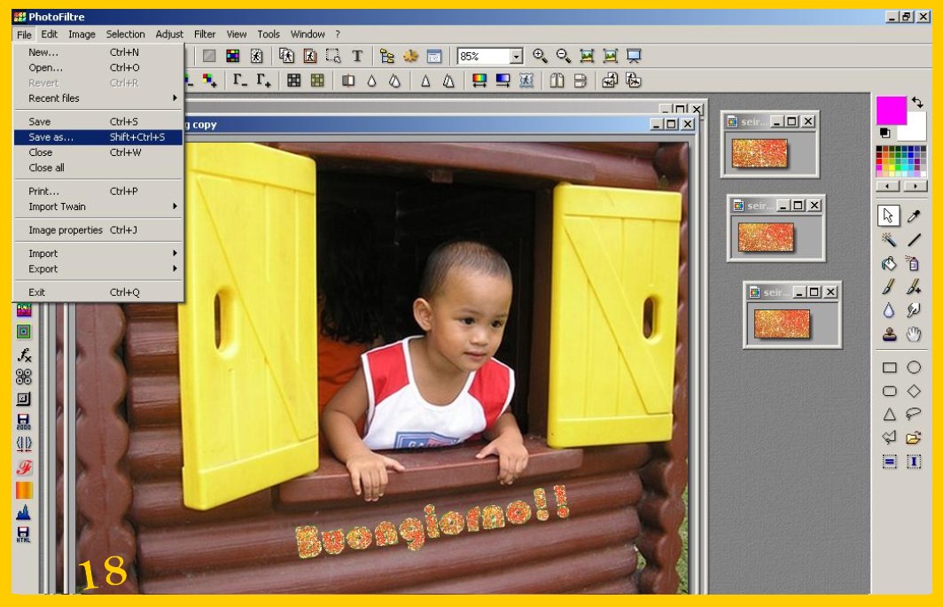943x607 pixels.
Task: Select the Rectangle selection shape
Action: (889, 368)
